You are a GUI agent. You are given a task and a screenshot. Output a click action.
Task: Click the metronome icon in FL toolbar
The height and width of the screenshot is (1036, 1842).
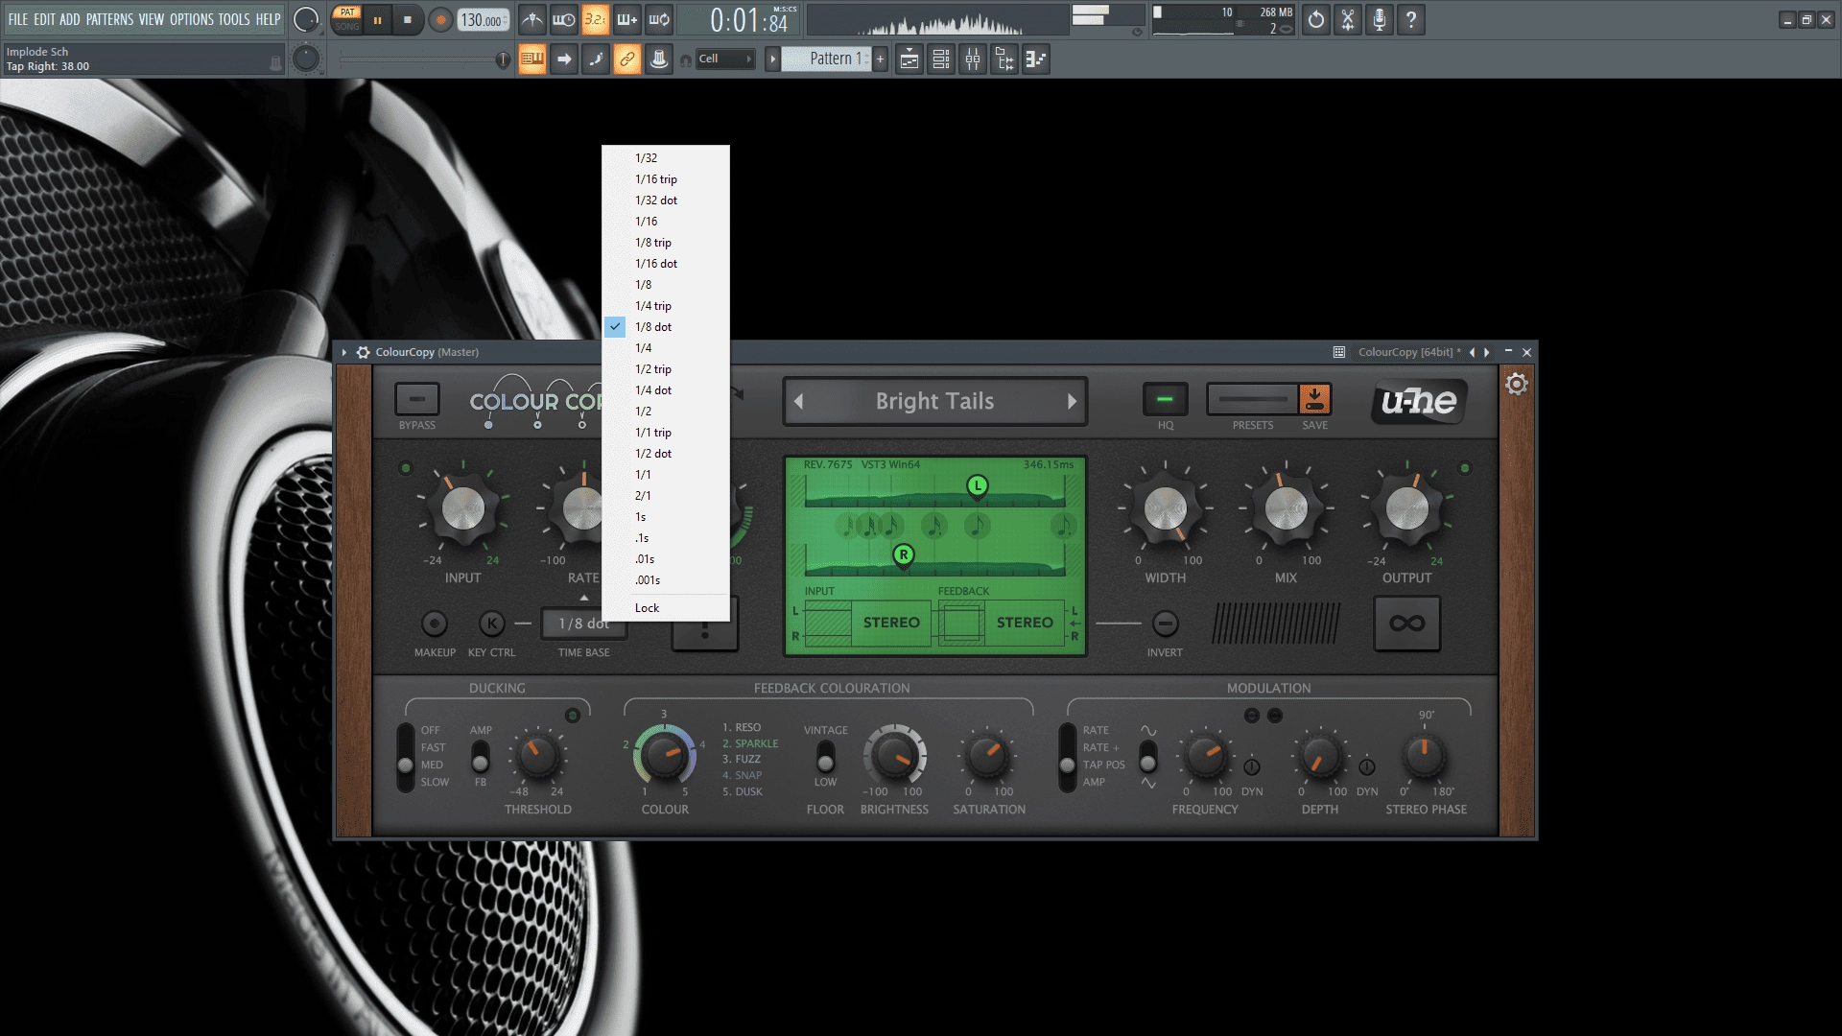click(x=532, y=19)
